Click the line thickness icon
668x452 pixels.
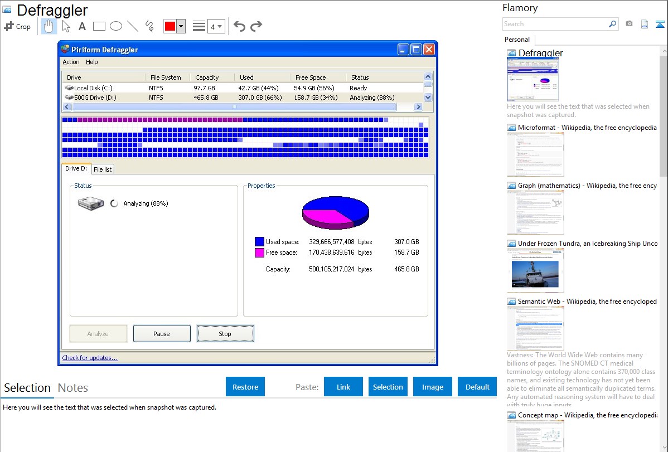tap(199, 26)
